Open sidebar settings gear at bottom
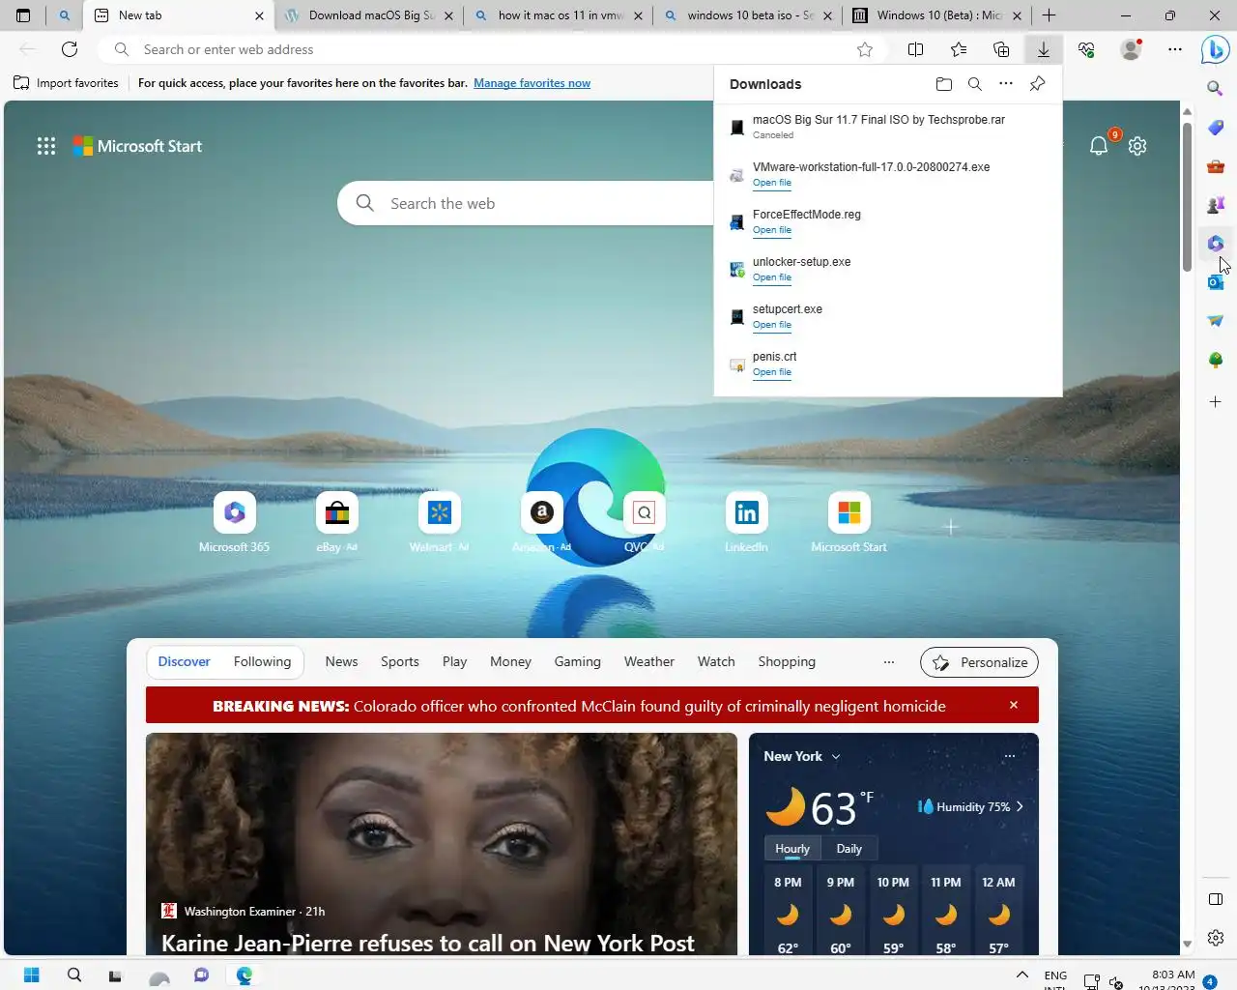The height and width of the screenshot is (990, 1237). click(1216, 938)
